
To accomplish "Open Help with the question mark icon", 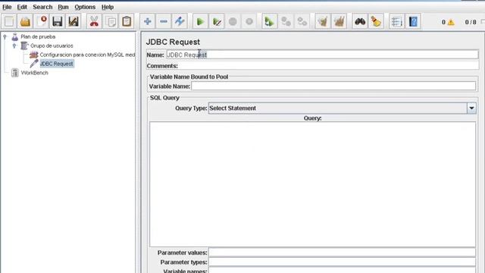I will 413,21.
